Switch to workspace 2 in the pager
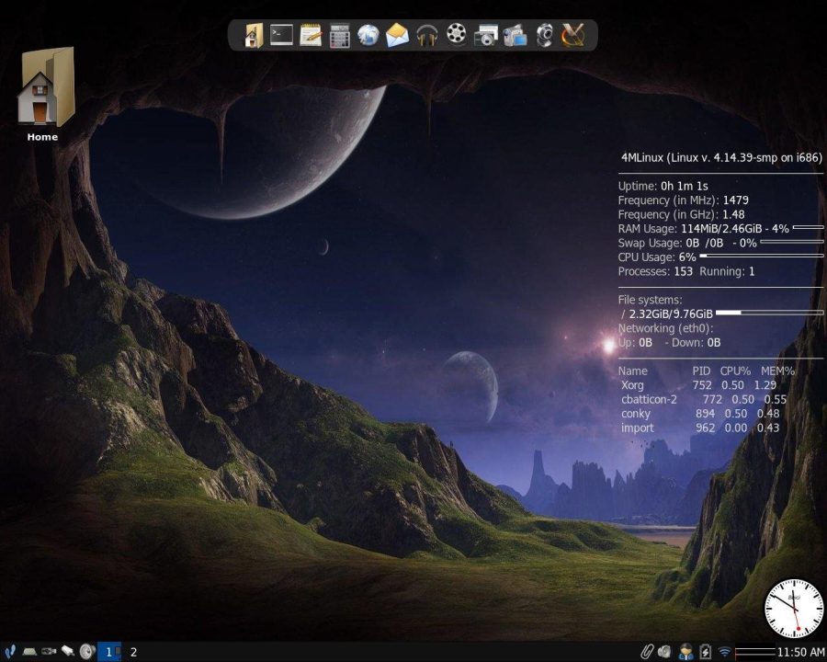The height and width of the screenshot is (662, 827). [x=134, y=651]
